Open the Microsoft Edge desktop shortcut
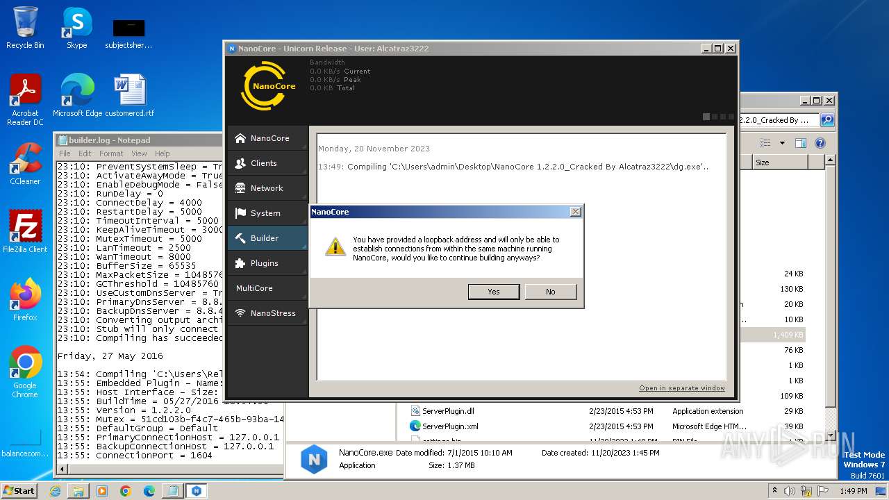This screenshot has width=889, height=500. coord(77,96)
